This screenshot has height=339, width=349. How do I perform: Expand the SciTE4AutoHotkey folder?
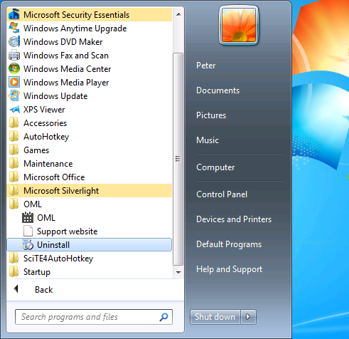coord(90,259)
